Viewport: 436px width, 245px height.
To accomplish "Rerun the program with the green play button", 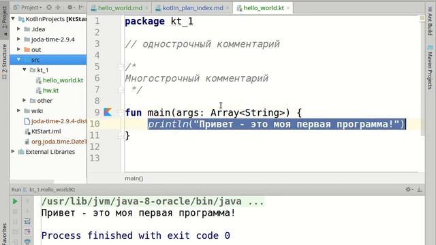I will click(15, 201).
